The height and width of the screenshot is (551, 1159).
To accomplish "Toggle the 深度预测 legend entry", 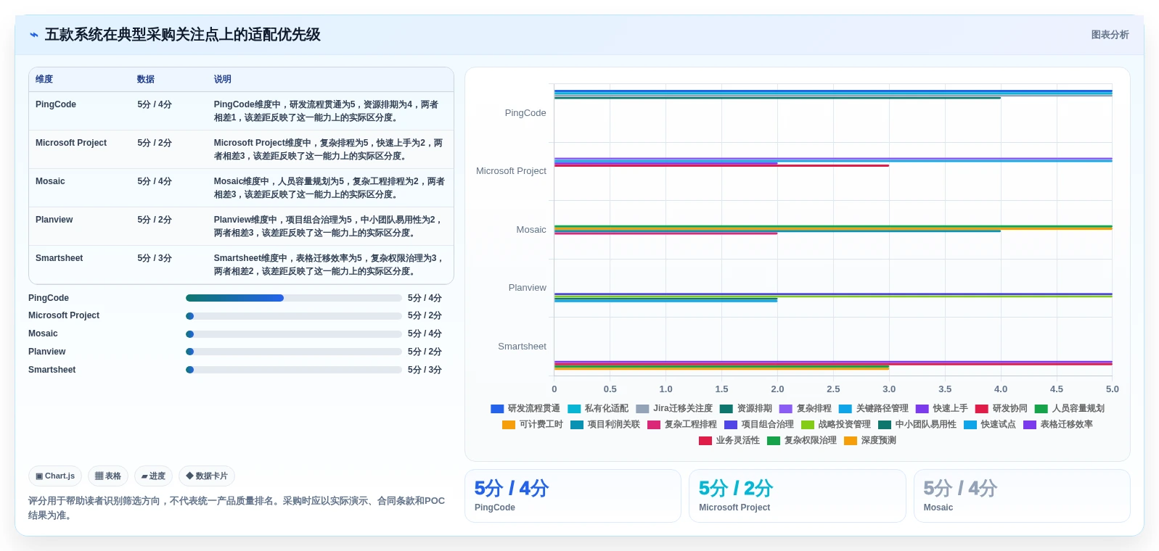I will (870, 441).
